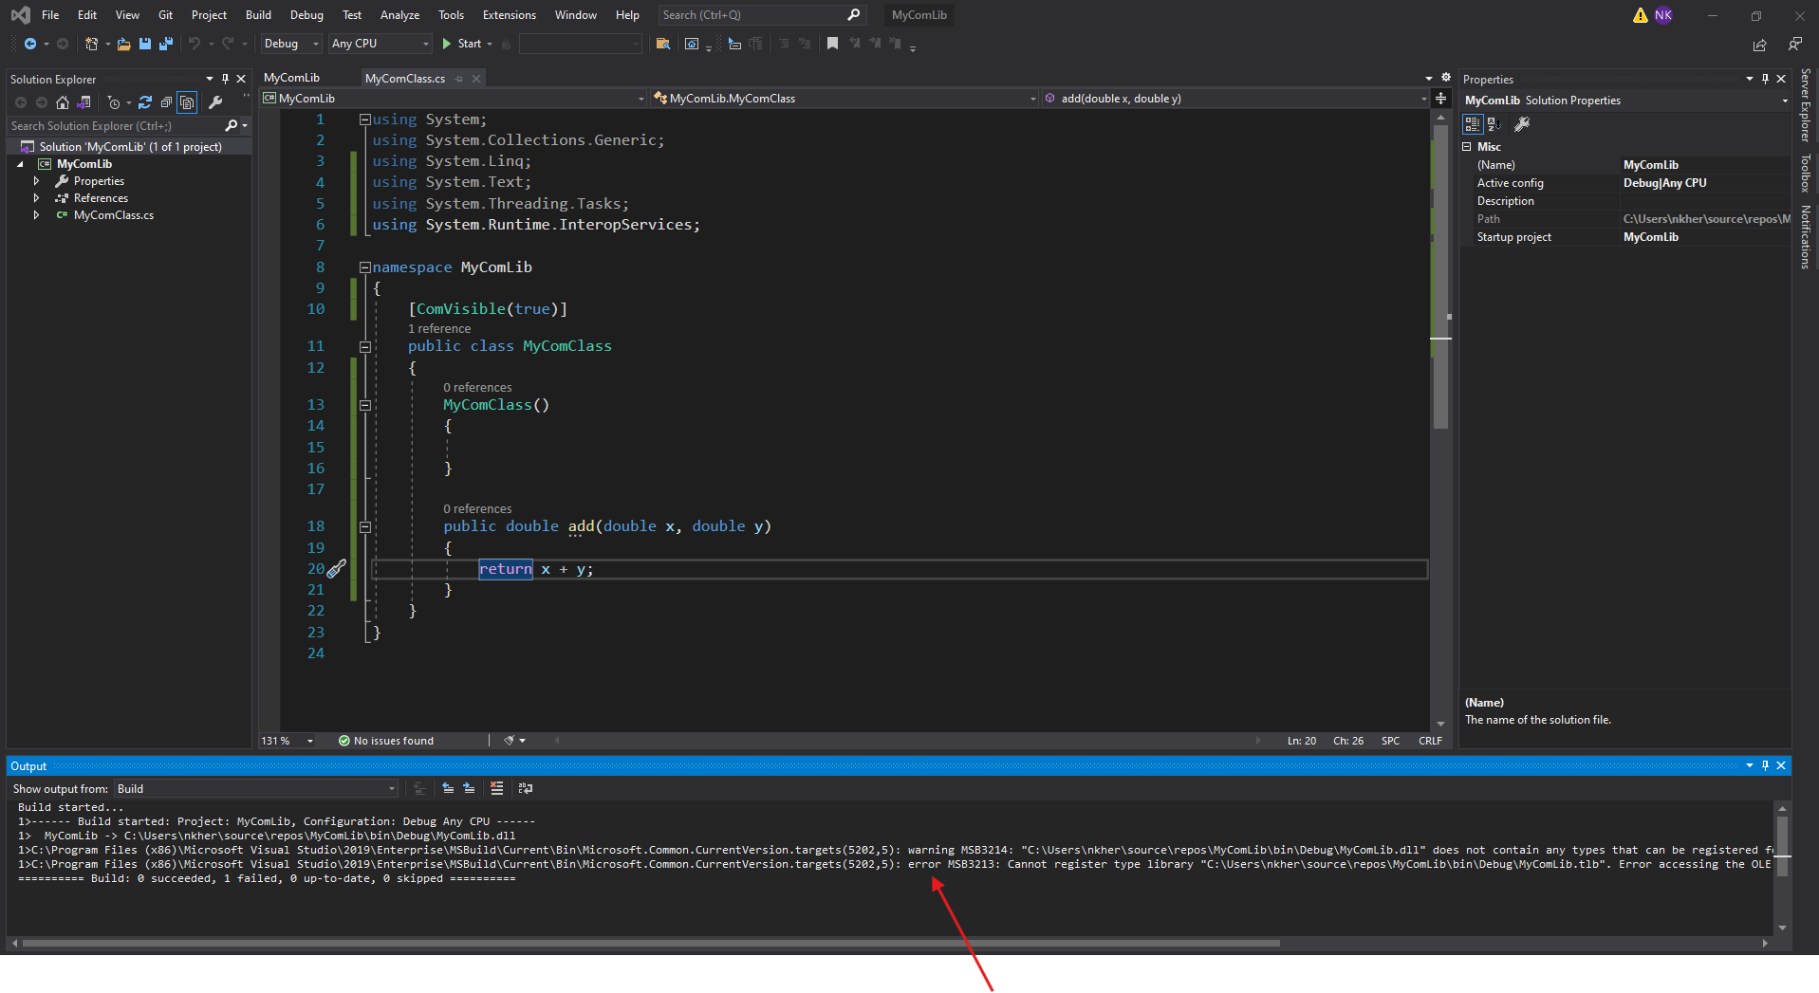The height and width of the screenshot is (993, 1819).
Task: Collapse the Misc category in Properties
Action: pos(1467,147)
